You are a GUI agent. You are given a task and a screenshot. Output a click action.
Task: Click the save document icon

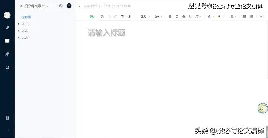102,16
